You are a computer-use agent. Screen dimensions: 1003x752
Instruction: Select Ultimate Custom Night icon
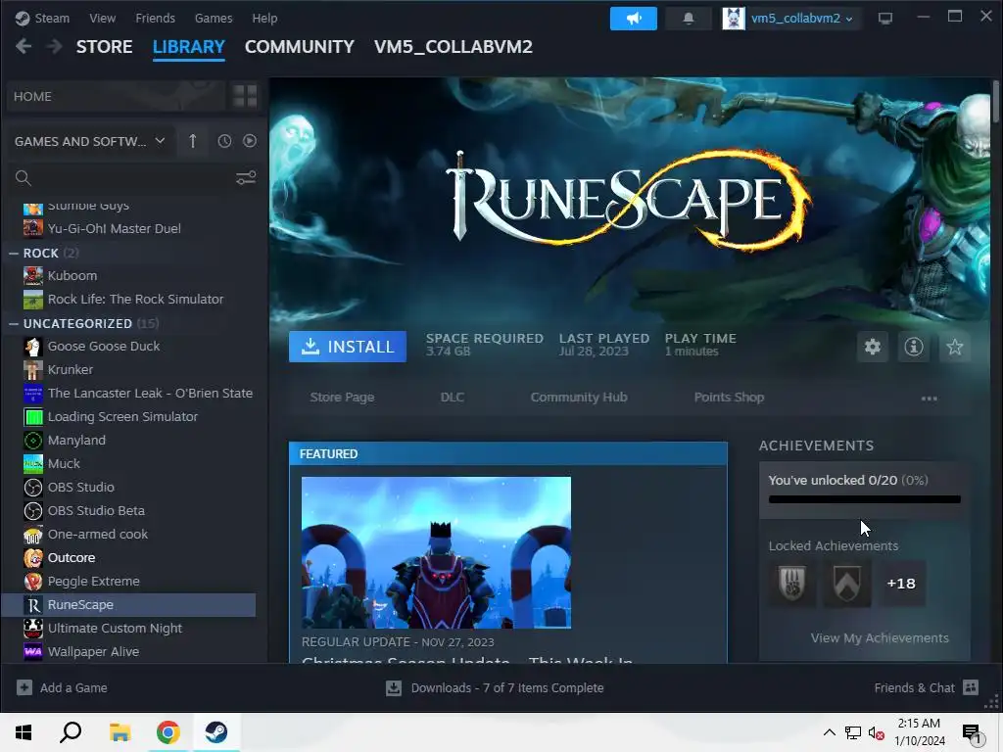coord(33,628)
